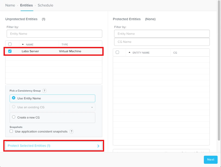
Task: Click the application consistent snapshots help icon
Action: click(x=71, y=131)
